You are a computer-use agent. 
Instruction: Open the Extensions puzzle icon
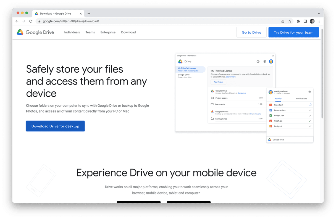[x=298, y=21]
